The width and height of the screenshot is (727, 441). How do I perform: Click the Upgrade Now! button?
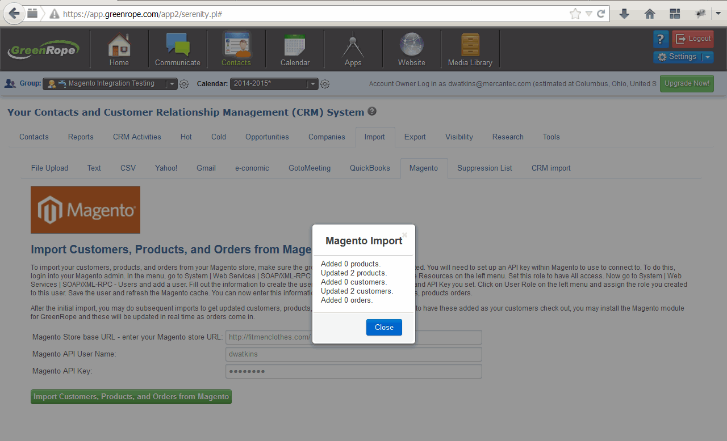point(687,83)
